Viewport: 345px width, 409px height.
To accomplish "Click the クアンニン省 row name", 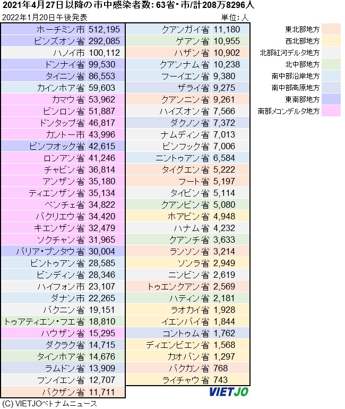I will coord(185,99).
